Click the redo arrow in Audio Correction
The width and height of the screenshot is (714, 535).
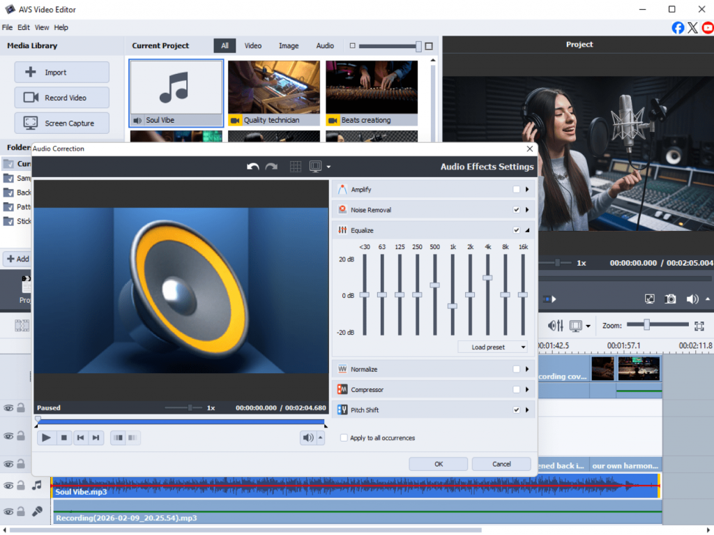pos(271,167)
